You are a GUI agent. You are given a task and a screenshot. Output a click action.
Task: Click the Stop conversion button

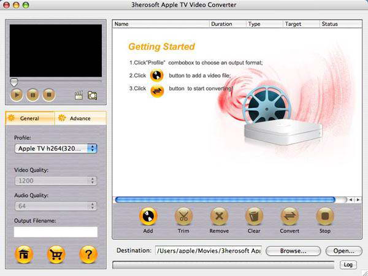pos(325,217)
